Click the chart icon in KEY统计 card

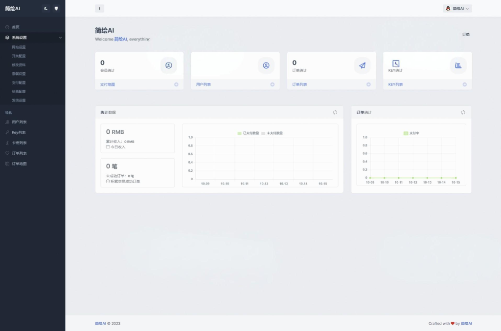click(x=458, y=65)
